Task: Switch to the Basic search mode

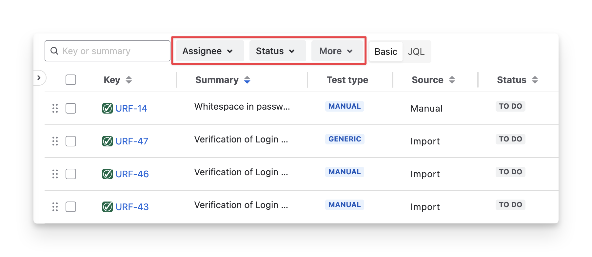Action: click(x=386, y=52)
